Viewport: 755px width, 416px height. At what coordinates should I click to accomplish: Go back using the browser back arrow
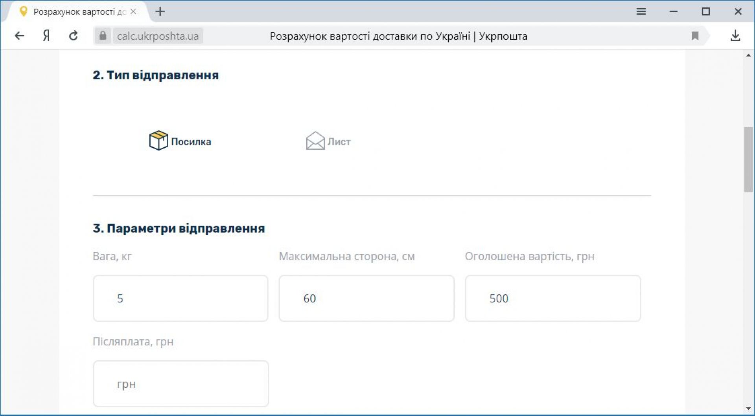pos(19,36)
